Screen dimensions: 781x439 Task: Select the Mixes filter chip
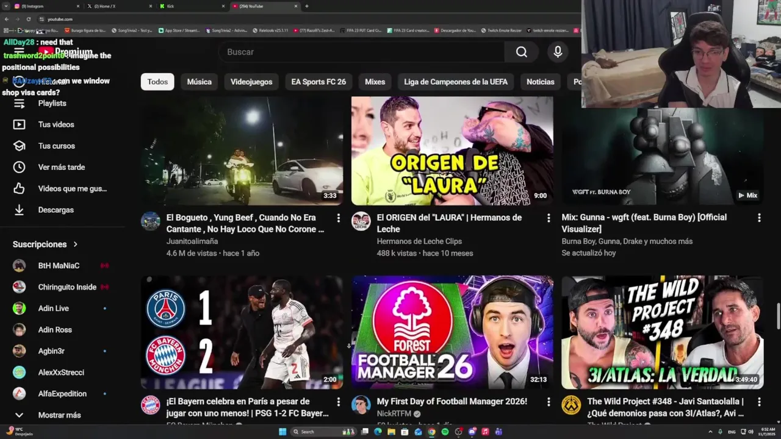pyautogui.click(x=375, y=82)
